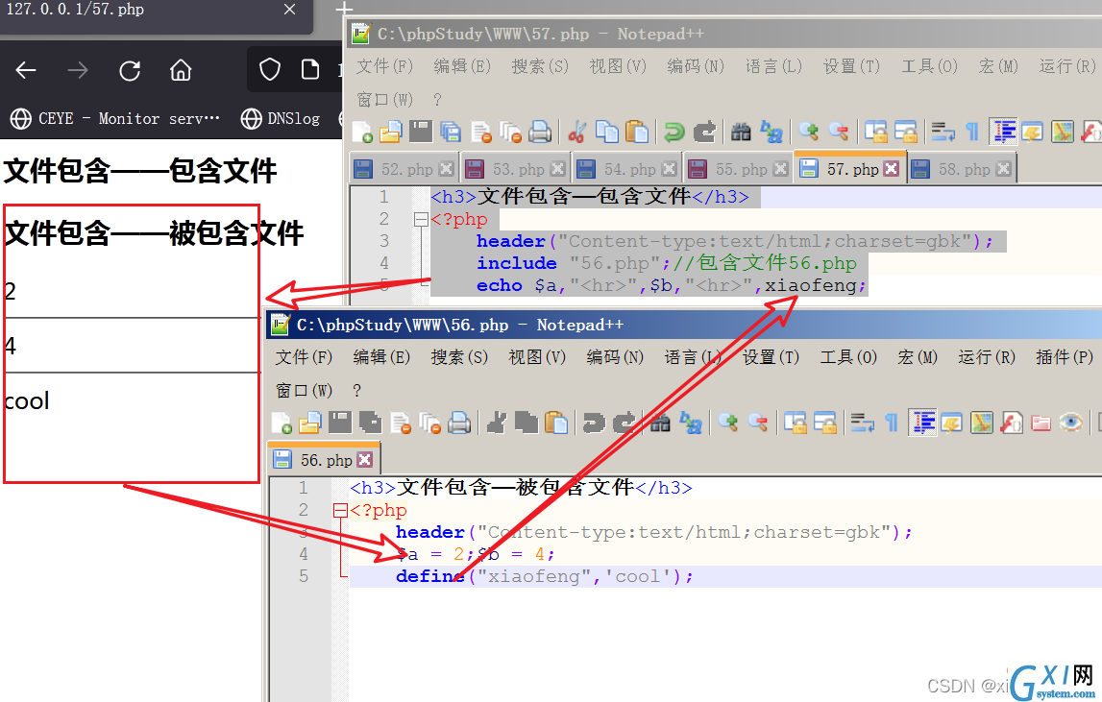Click Zoom Out icon in 57.php window
The height and width of the screenshot is (702, 1102).
pos(838,132)
